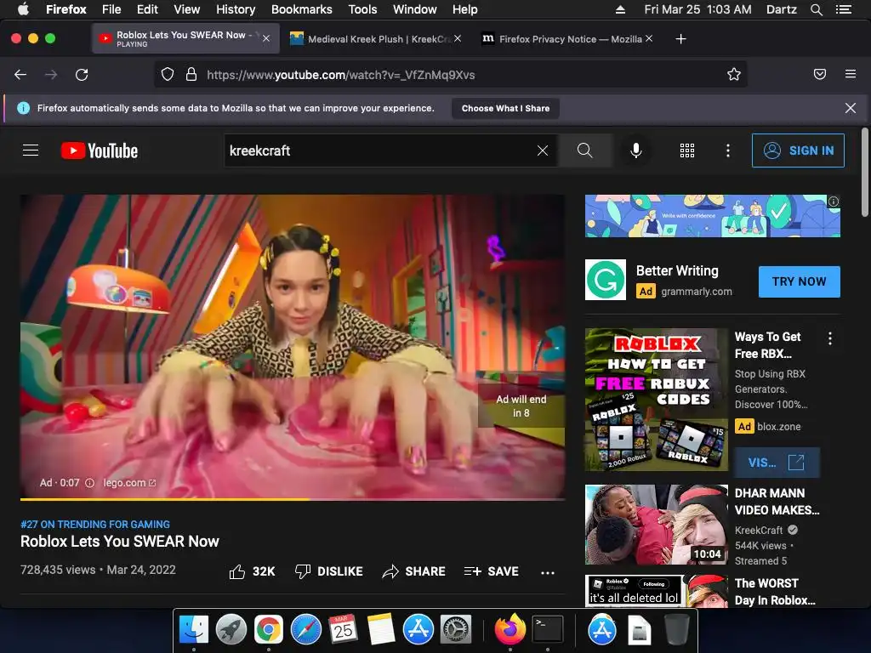The image size is (871, 653).
Task: Dismiss the Firefox data notification bar
Action: 851,108
